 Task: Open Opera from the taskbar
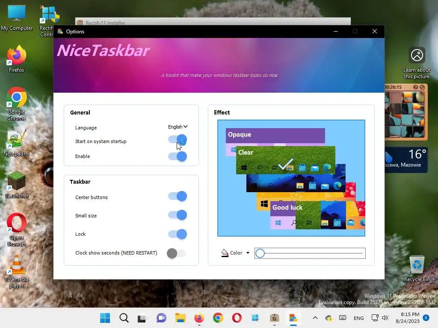pyautogui.click(x=237, y=318)
